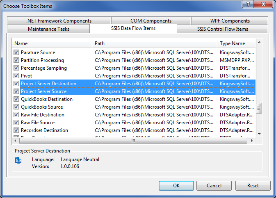Select the Recordset Destination row name

(x=44, y=130)
